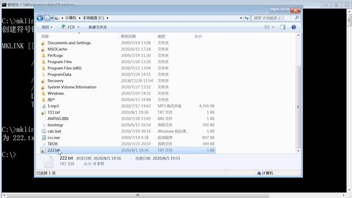
Task: Expand the dropdown arrow next to 打开
Action: [x=78, y=27]
